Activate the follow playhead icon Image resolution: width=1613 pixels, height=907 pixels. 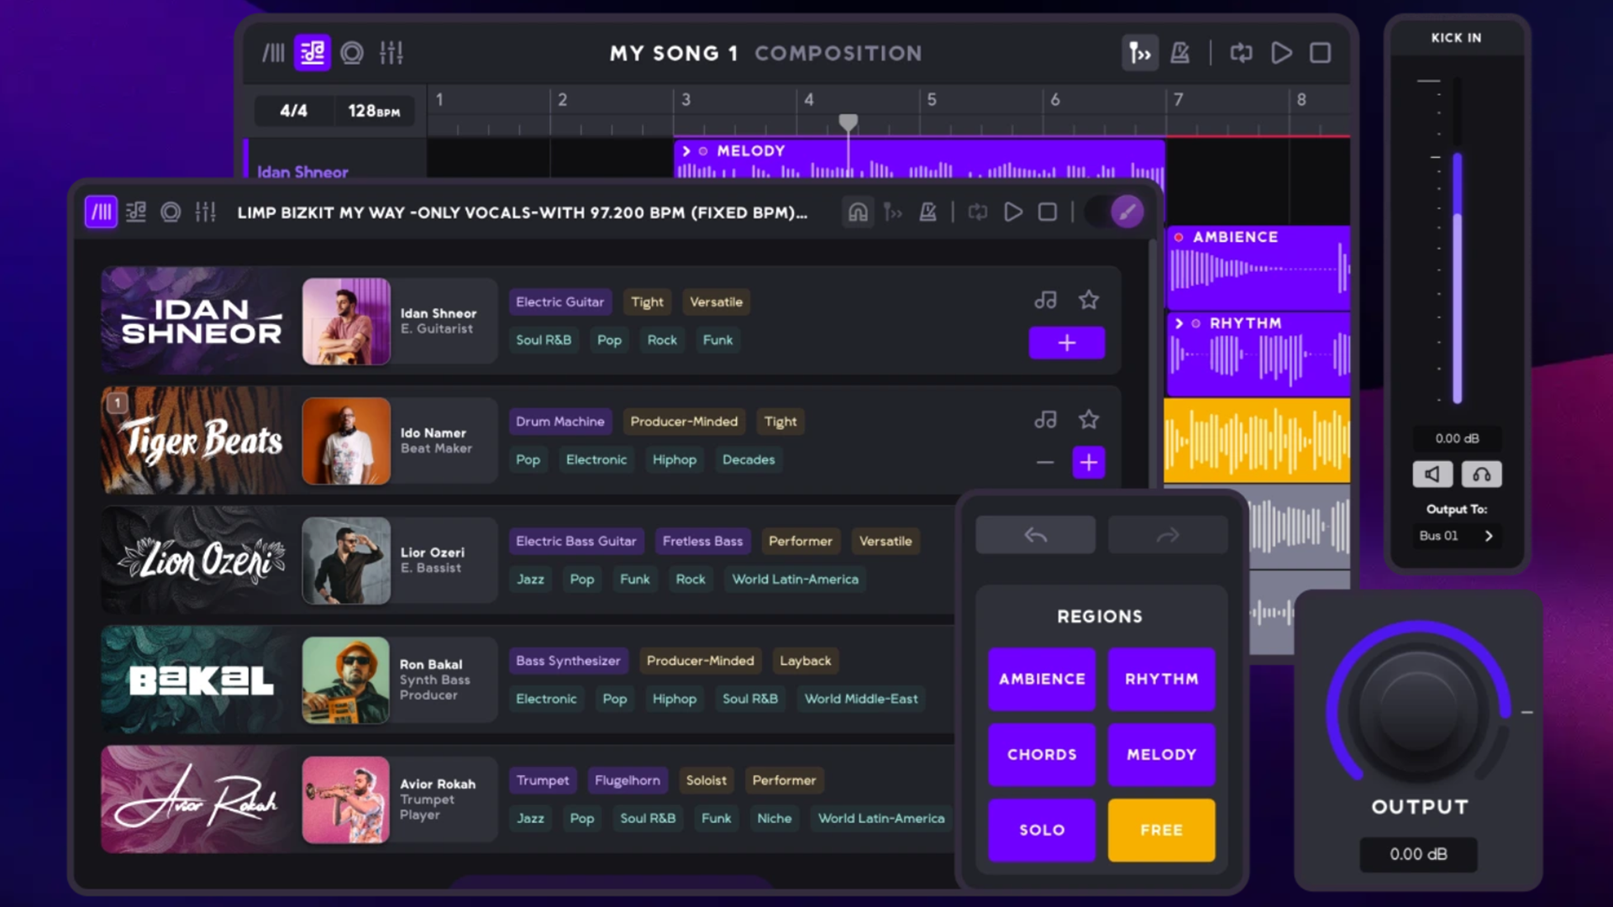pyautogui.click(x=1139, y=52)
